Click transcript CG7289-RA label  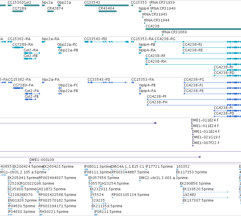23,45
